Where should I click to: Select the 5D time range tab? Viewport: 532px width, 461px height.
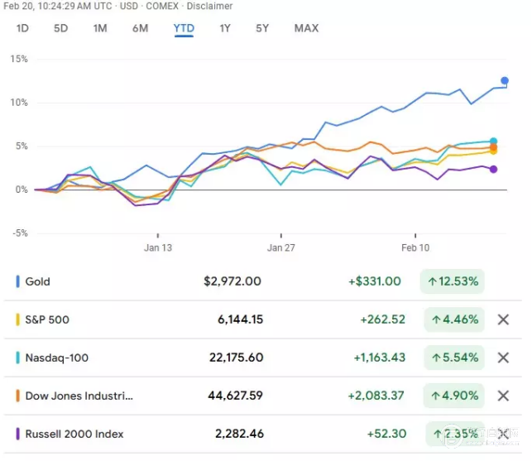pyautogui.click(x=61, y=28)
